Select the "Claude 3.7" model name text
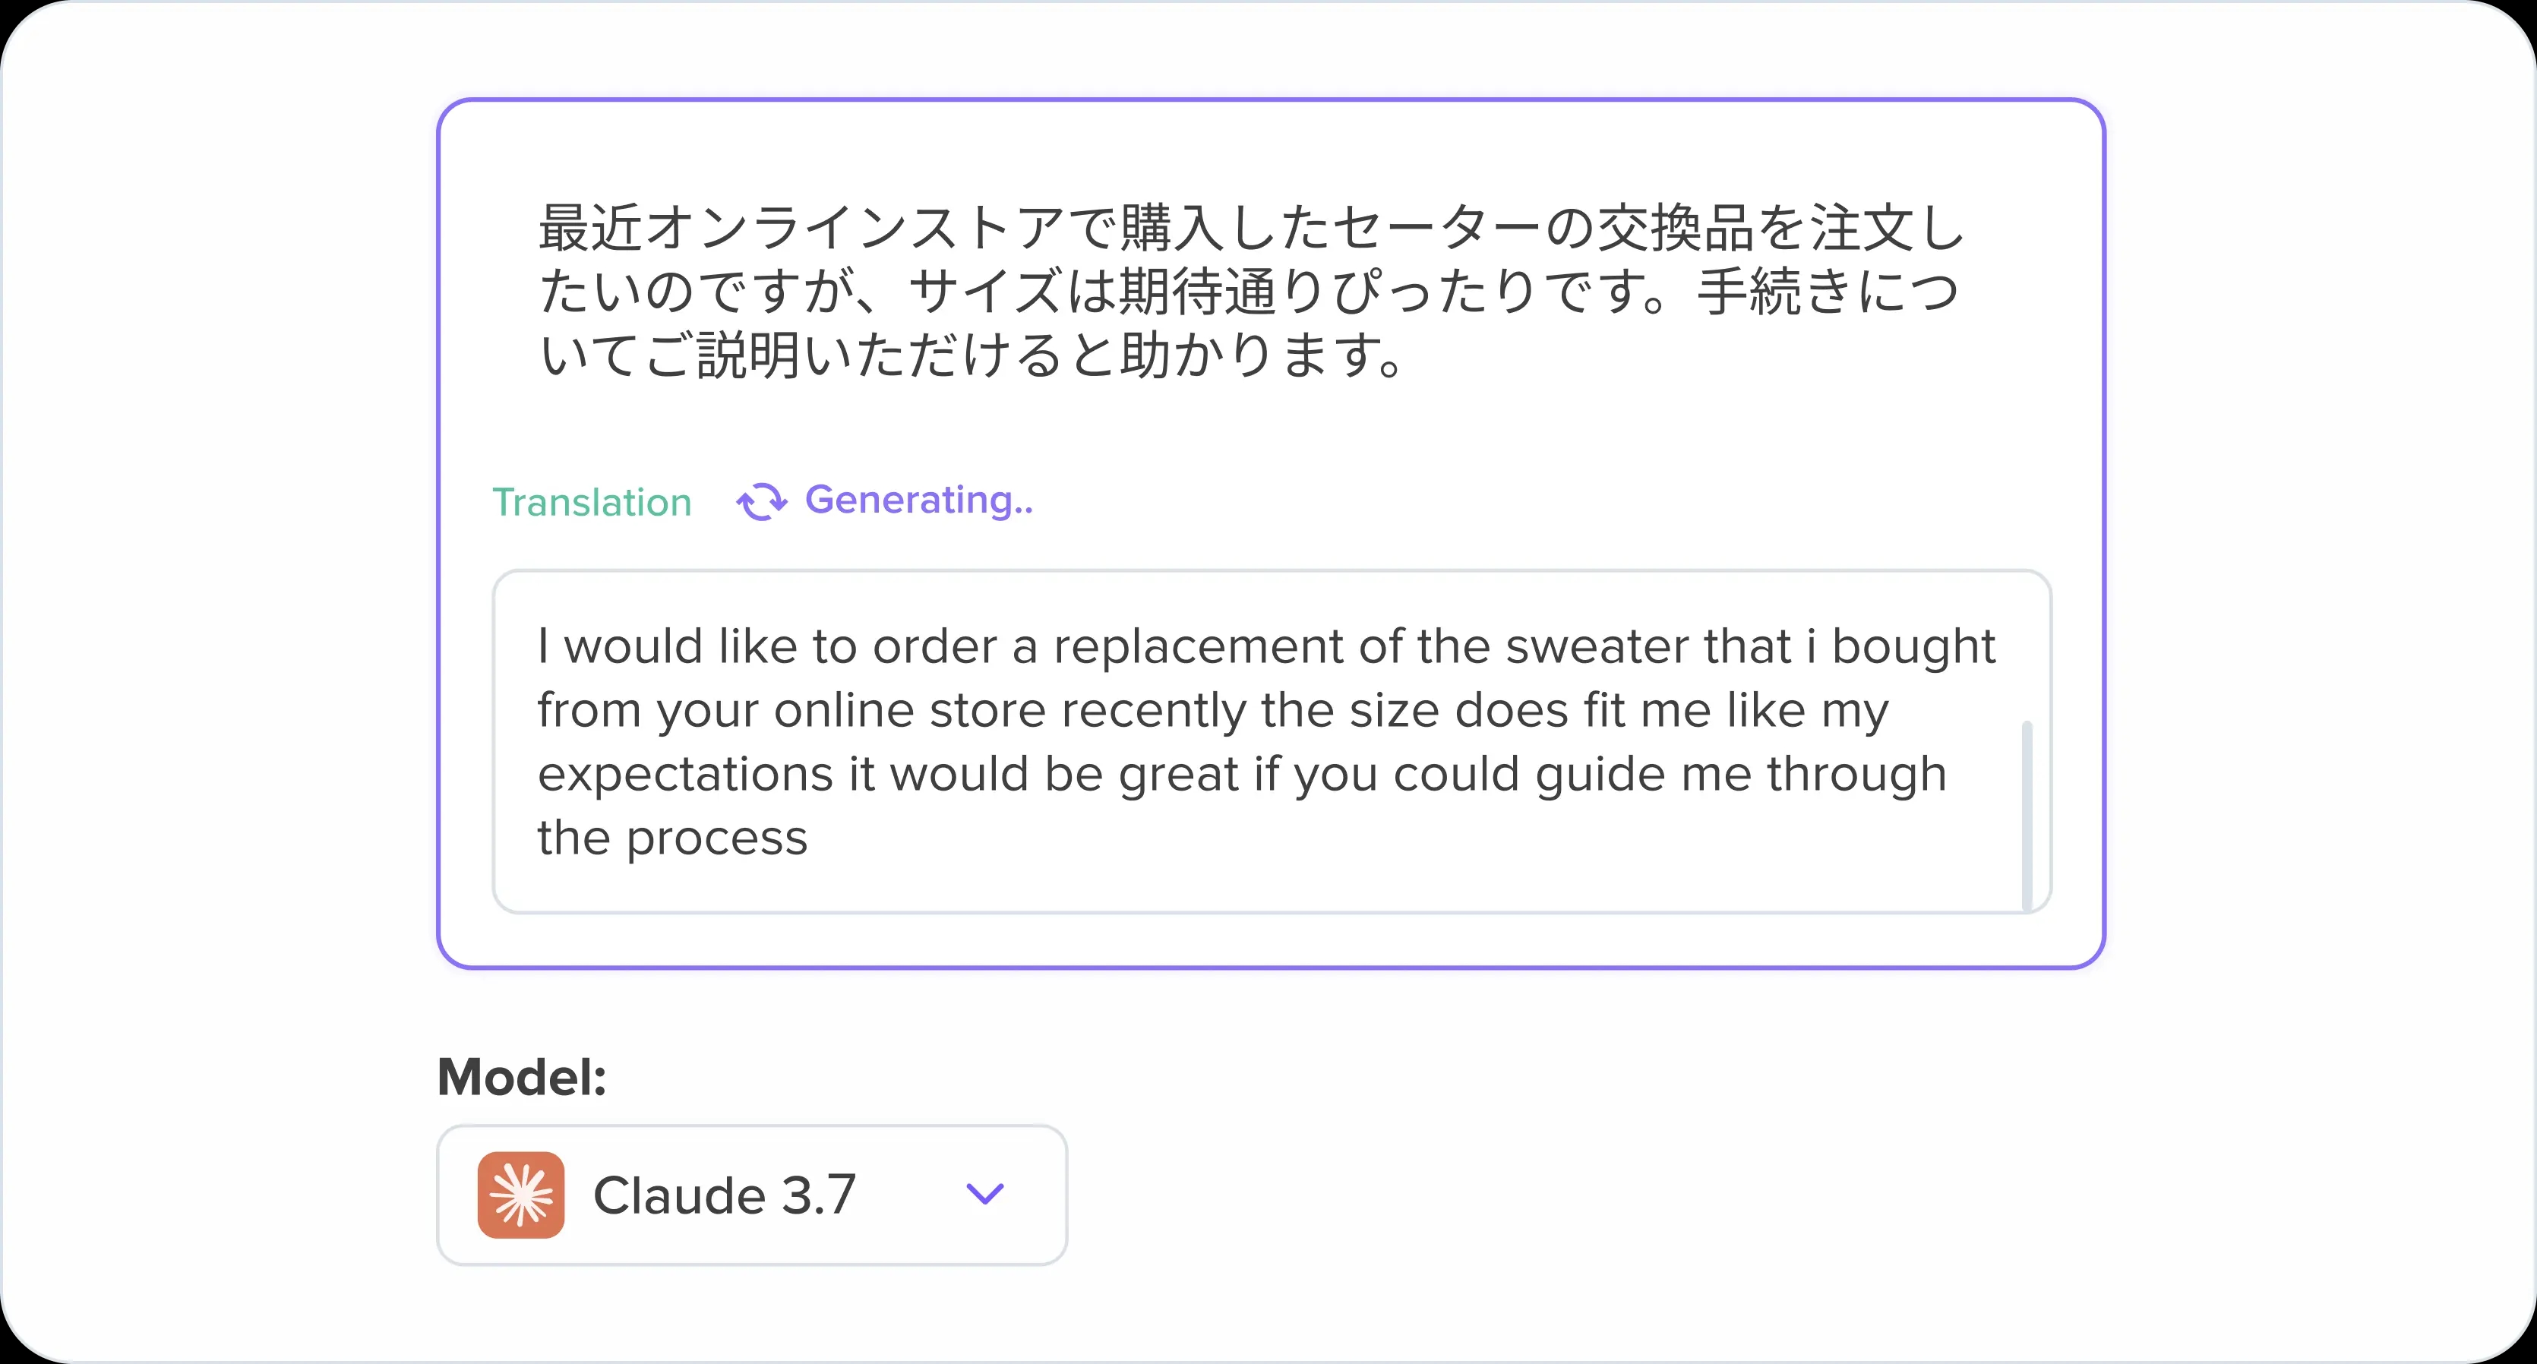2537x1364 pixels. [x=724, y=1195]
